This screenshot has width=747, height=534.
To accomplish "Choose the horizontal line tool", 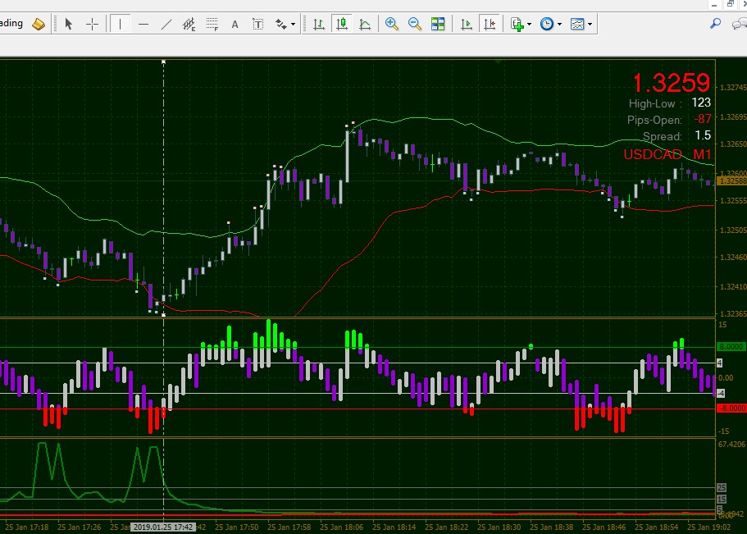I will coord(143,24).
